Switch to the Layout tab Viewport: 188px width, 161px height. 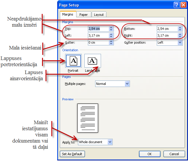[x=99, y=14]
